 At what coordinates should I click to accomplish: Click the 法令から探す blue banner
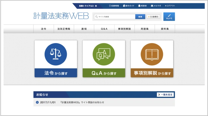(x=56, y=73)
